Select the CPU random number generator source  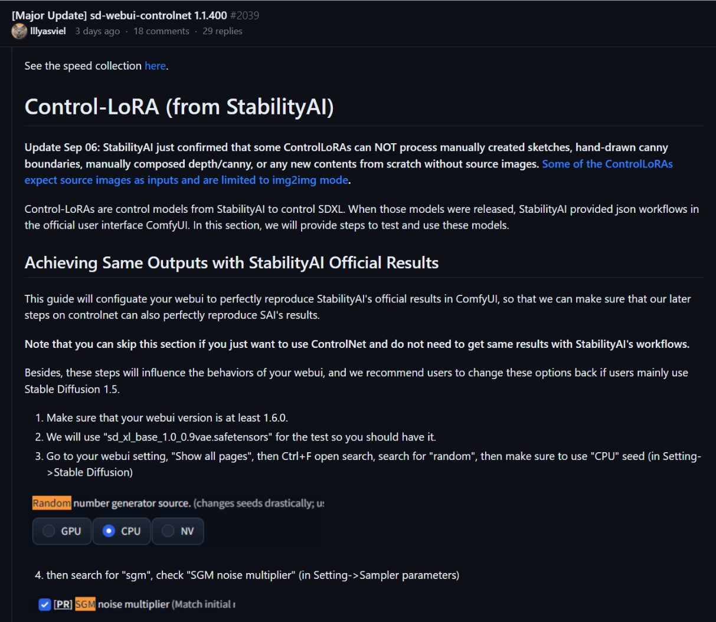point(121,531)
